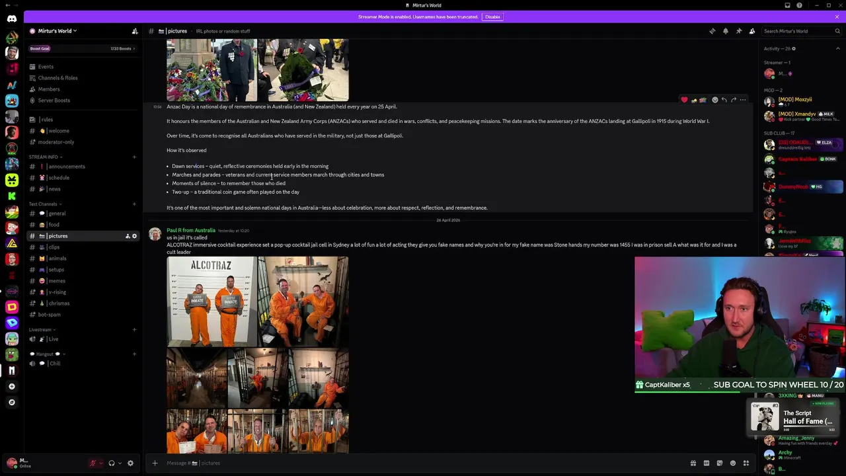Open the emoji picker in message bar
The width and height of the screenshot is (846, 476).
tap(732, 463)
